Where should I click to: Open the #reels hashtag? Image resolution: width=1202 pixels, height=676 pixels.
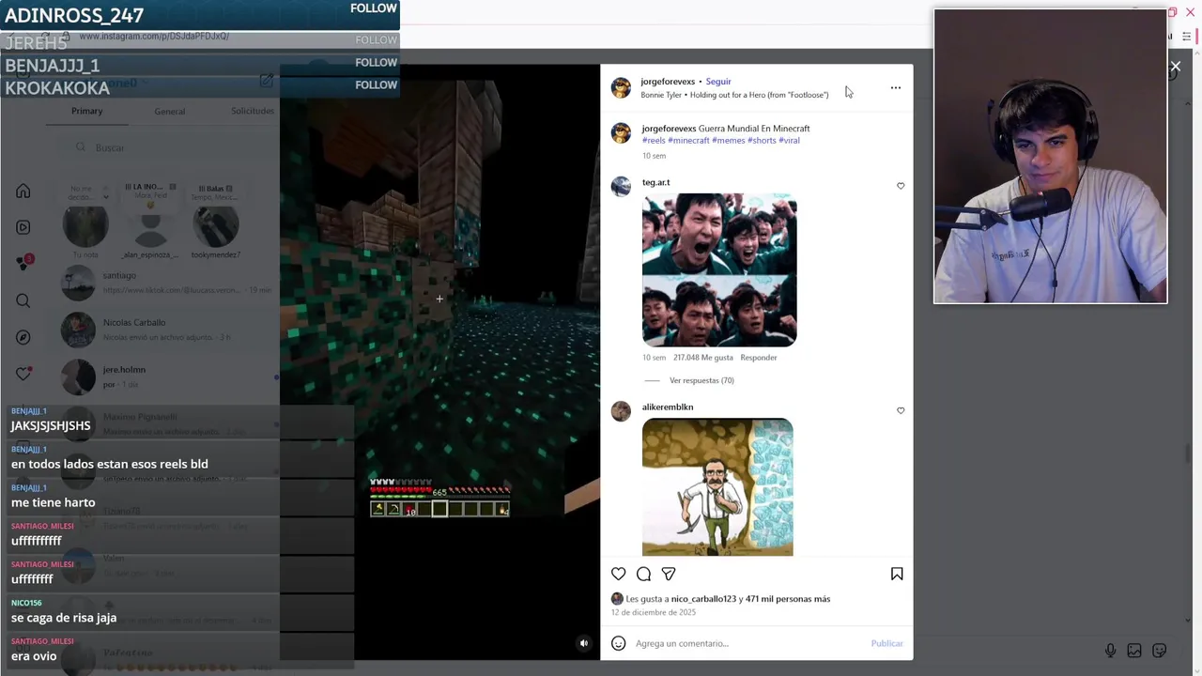click(x=654, y=141)
